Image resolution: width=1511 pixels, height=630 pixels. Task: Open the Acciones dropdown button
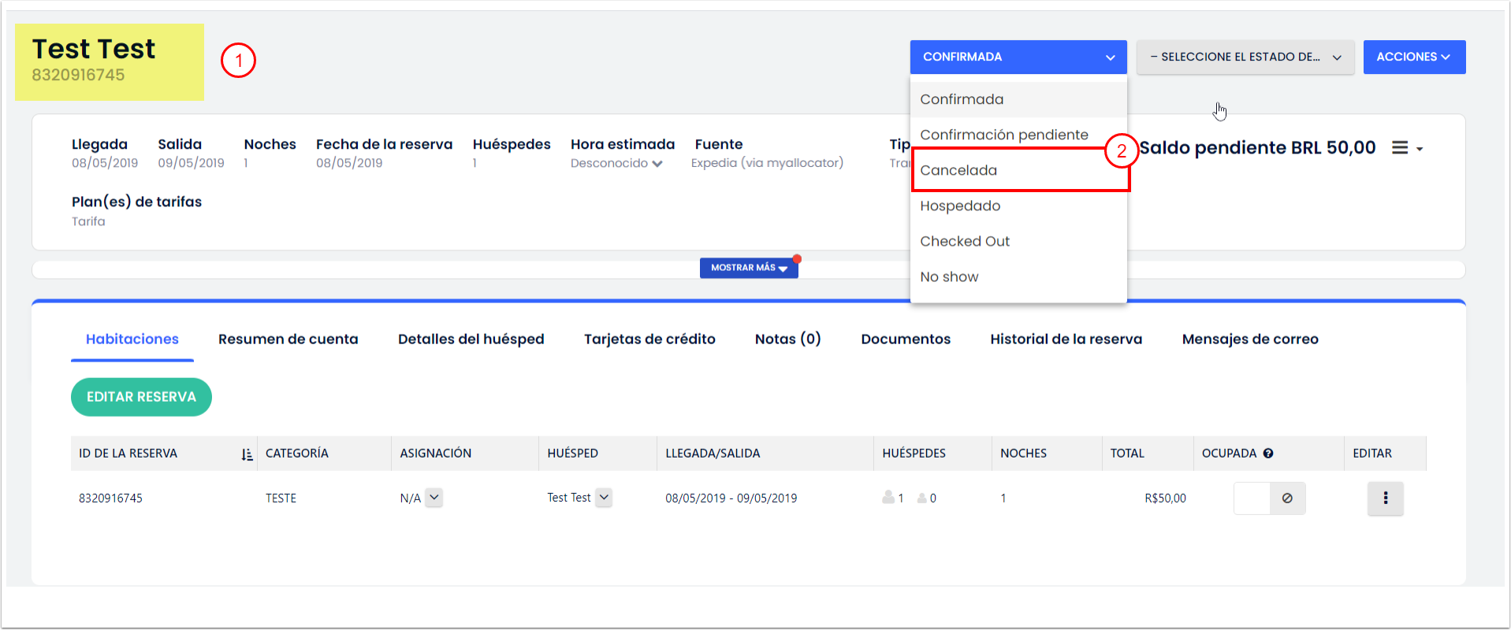tap(1413, 57)
